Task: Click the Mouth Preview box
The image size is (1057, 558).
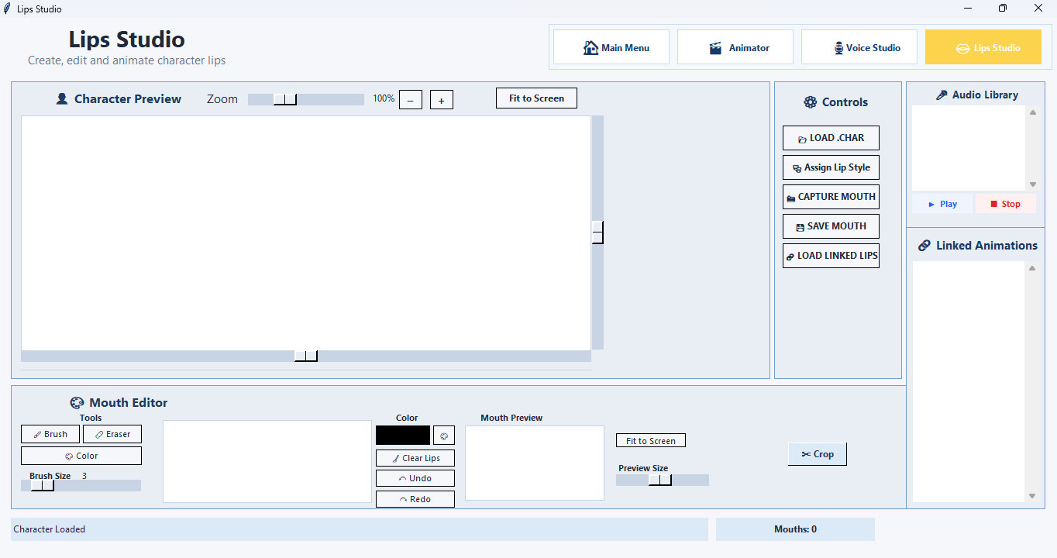Action: coord(535,463)
